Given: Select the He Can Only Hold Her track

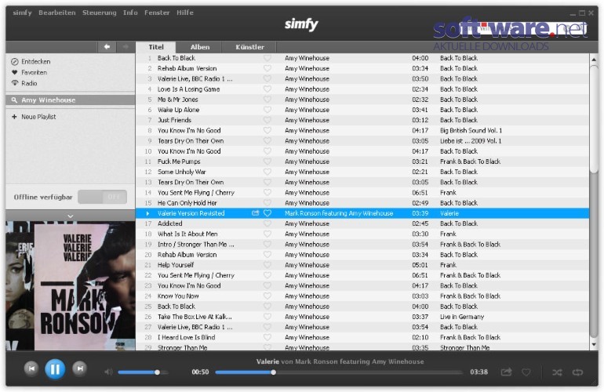Looking at the screenshot, I should coord(187,203).
